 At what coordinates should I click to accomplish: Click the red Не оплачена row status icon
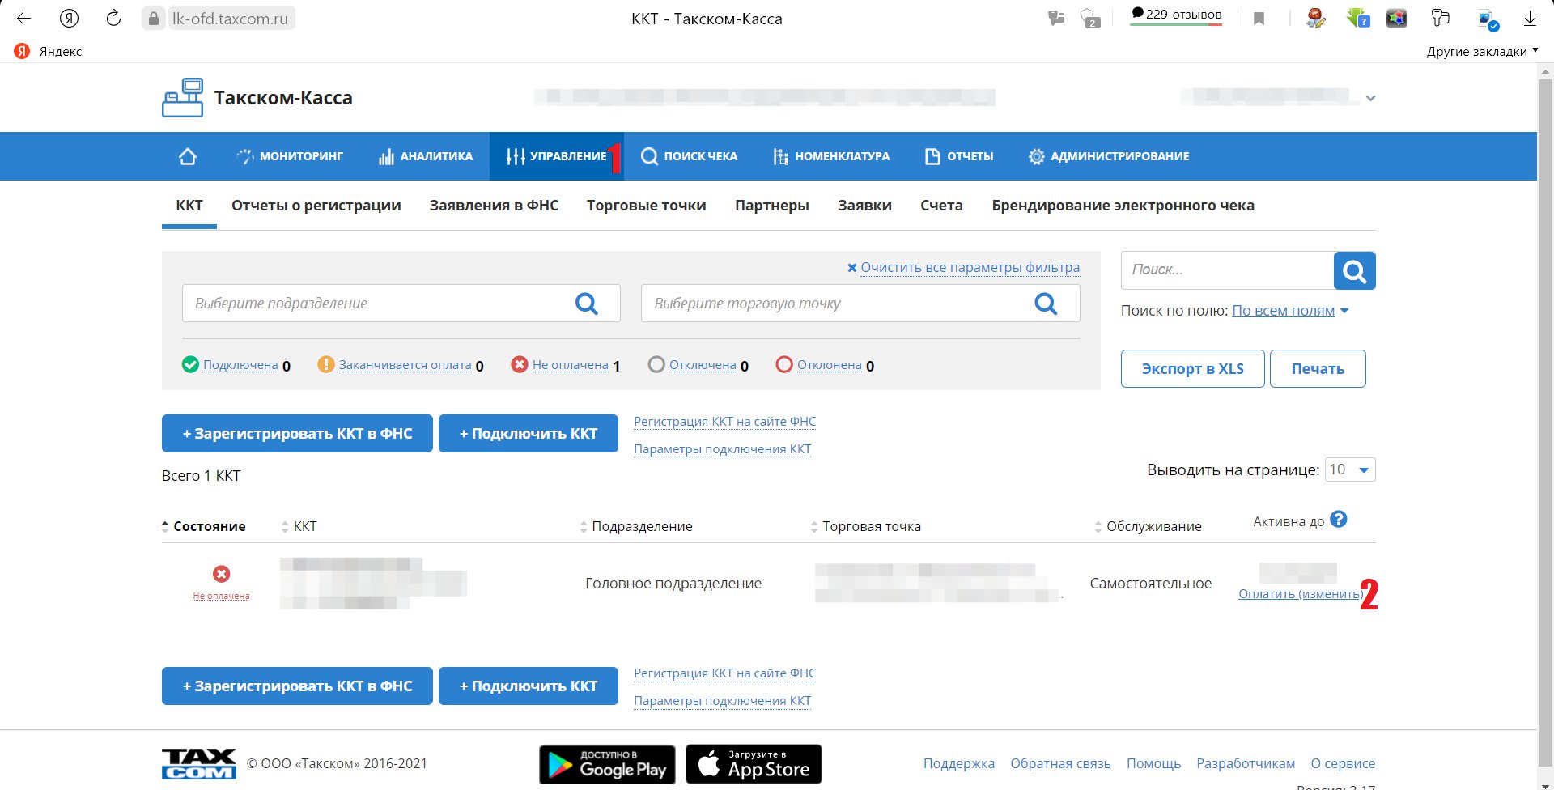[221, 574]
